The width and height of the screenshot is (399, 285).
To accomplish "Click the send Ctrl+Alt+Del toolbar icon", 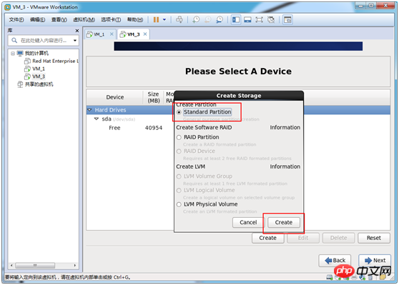I will click(x=179, y=19).
